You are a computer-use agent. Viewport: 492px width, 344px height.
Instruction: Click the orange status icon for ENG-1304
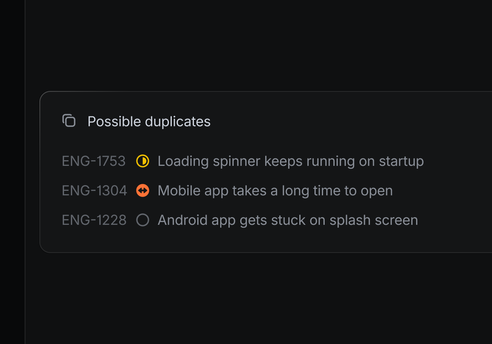[x=143, y=190]
